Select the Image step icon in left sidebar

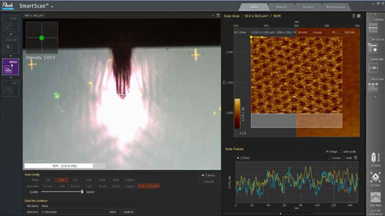[x=10, y=67]
